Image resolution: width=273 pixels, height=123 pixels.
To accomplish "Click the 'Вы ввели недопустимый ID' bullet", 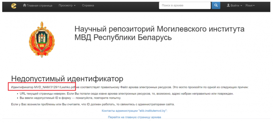I will tap(70, 98).
